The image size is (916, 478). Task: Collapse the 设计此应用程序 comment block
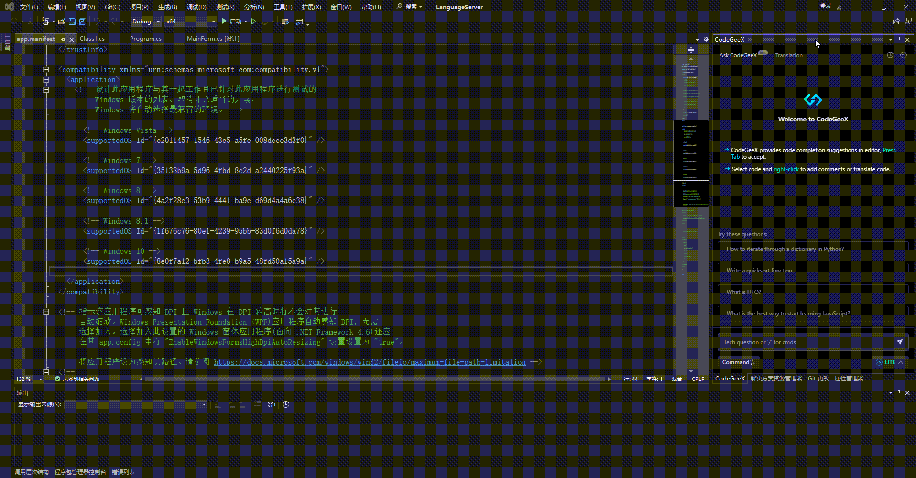(46, 89)
